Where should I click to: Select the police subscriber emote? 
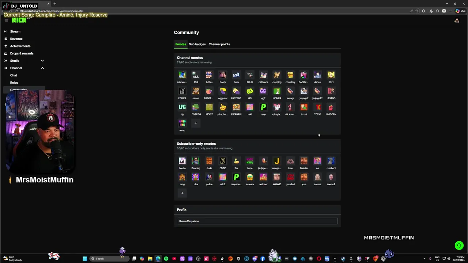(x=209, y=177)
